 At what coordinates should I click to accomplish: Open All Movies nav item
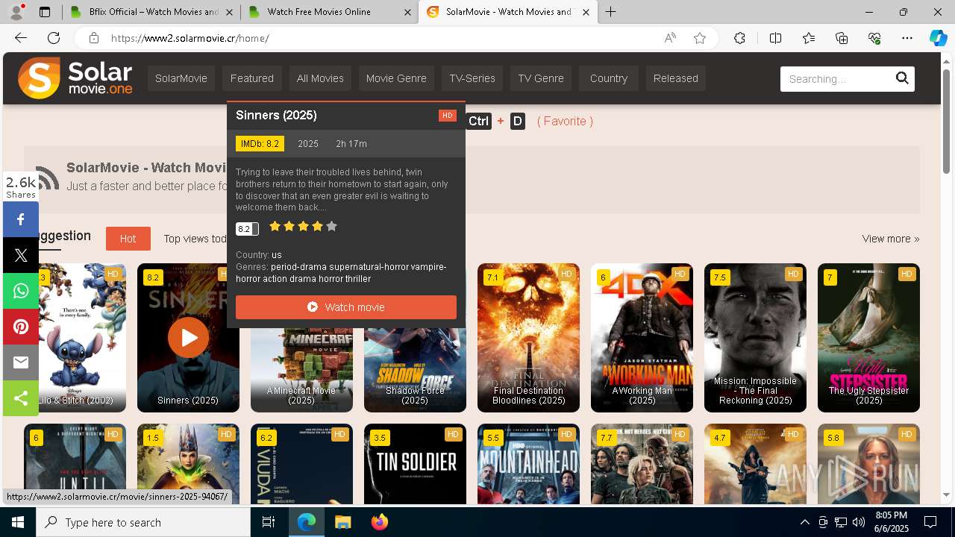pyautogui.click(x=320, y=78)
